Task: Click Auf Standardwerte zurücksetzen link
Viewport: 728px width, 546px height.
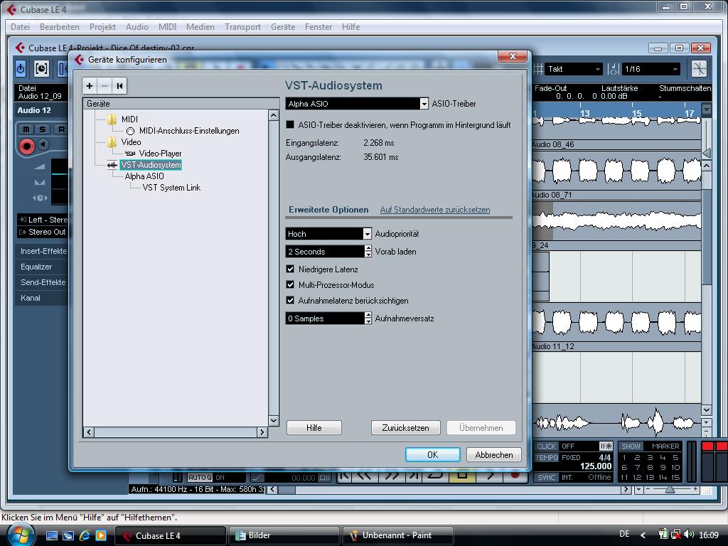Action: click(435, 210)
